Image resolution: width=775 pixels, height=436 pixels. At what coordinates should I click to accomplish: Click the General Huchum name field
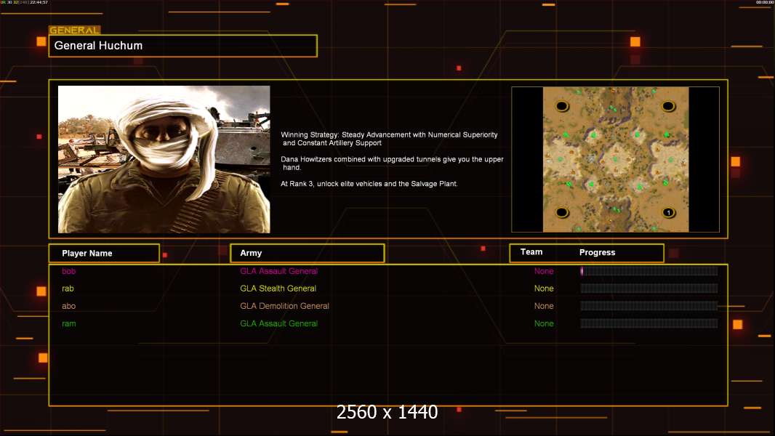coord(182,46)
